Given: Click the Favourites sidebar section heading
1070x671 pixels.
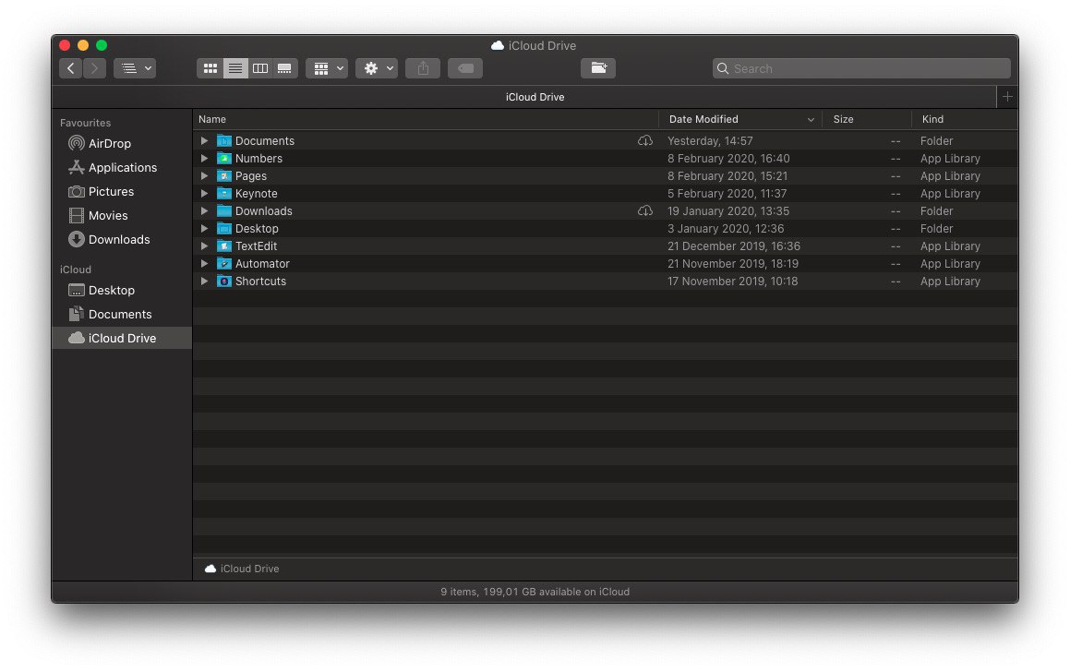Looking at the screenshot, I should [x=85, y=123].
